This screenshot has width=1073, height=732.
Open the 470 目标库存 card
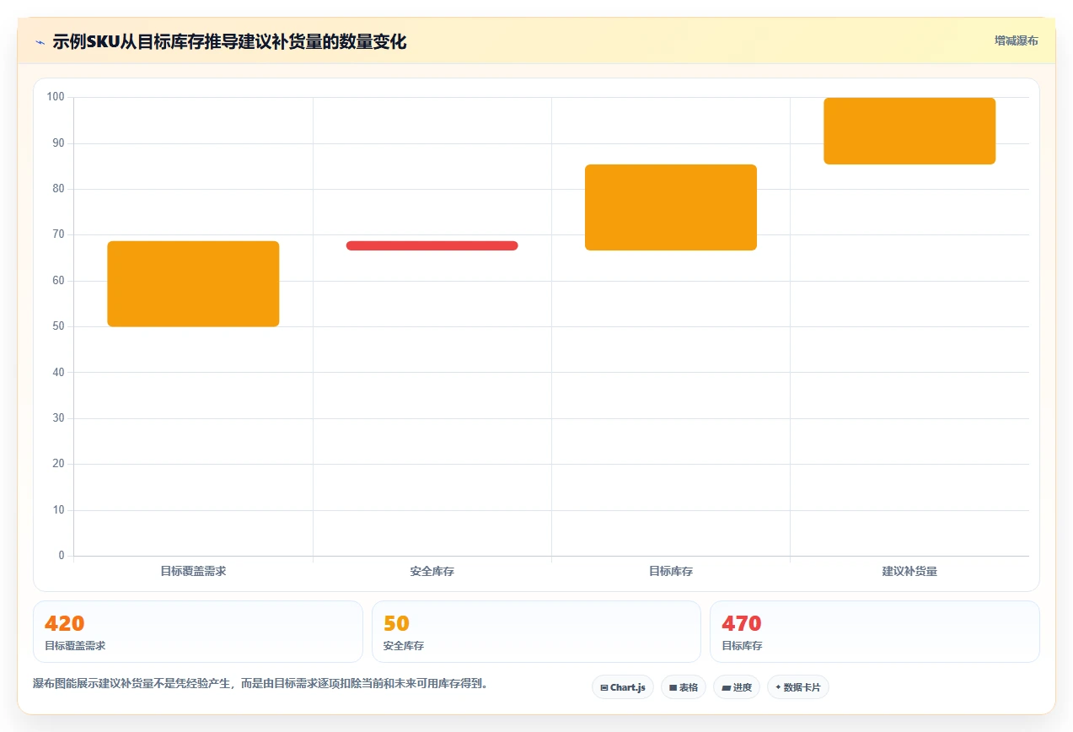click(x=874, y=632)
